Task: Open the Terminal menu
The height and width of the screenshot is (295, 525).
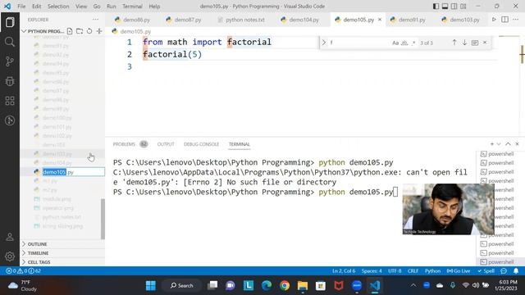Action: coord(132,7)
